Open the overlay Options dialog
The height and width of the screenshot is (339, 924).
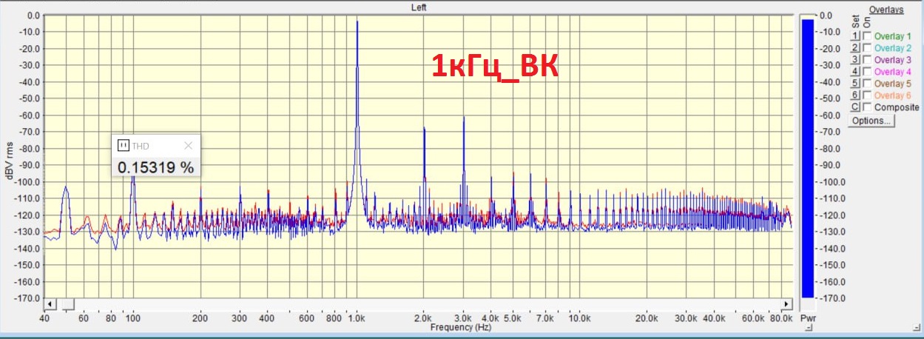[871, 121]
